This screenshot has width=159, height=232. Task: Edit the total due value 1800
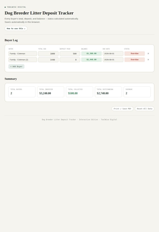coord(48,53)
